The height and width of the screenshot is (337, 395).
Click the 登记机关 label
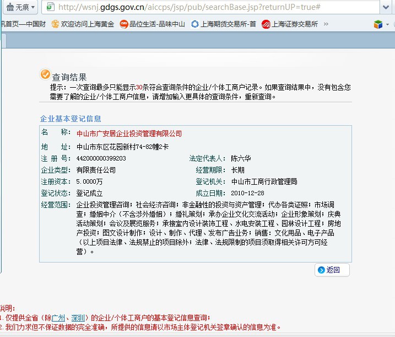pyautogui.click(x=210, y=181)
